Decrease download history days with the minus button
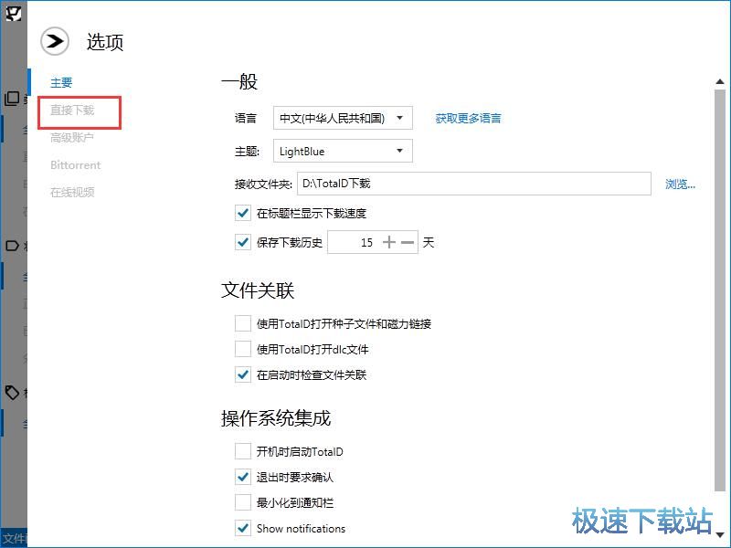Image resolution: width=731 pixels, height=548 pixels. 407,242
